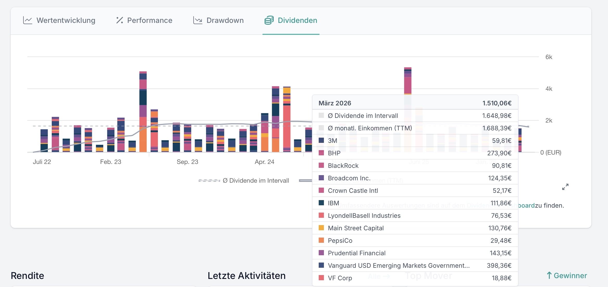This screenshot has width=608, height=287.
Task: Click the Wertentwicklung chart line icon
Action: click(x=28, y=20)
